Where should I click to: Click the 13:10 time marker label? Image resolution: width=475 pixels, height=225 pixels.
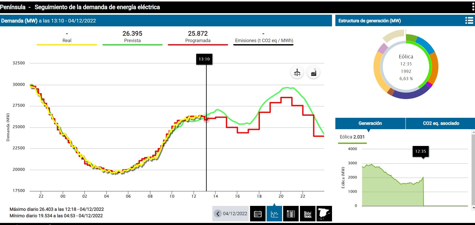tap(204, 59)
